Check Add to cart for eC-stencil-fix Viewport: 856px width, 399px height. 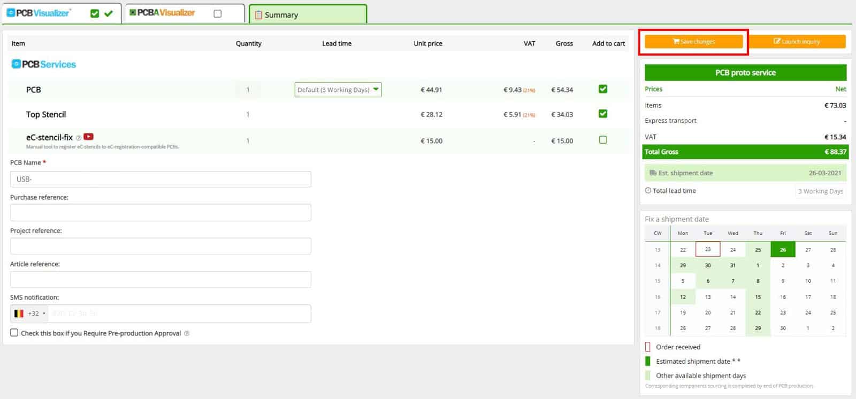click(x=603, y=140)
